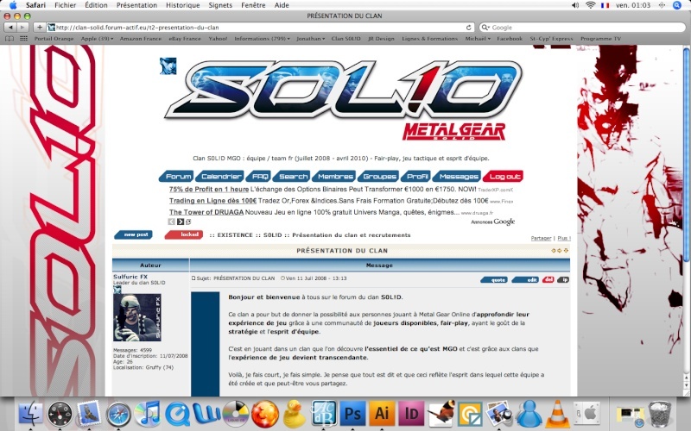
Task: Open the Fichier menu
Action: 66,5
